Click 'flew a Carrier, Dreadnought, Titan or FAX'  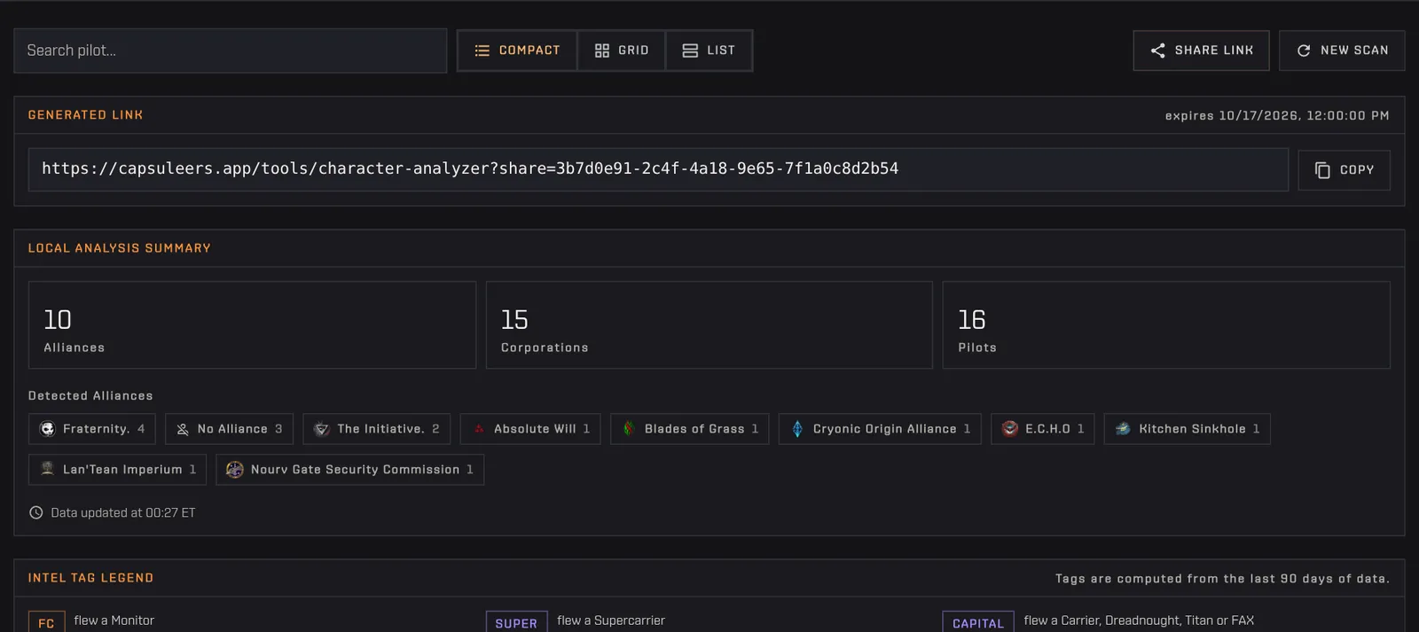point(1139,620)
